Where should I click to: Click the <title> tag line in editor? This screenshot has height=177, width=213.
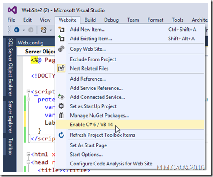(64, 170)
